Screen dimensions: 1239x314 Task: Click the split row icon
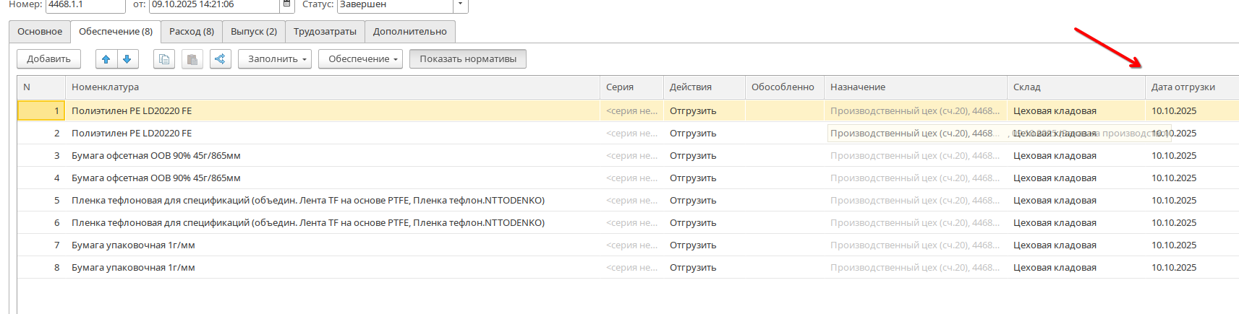221,59
